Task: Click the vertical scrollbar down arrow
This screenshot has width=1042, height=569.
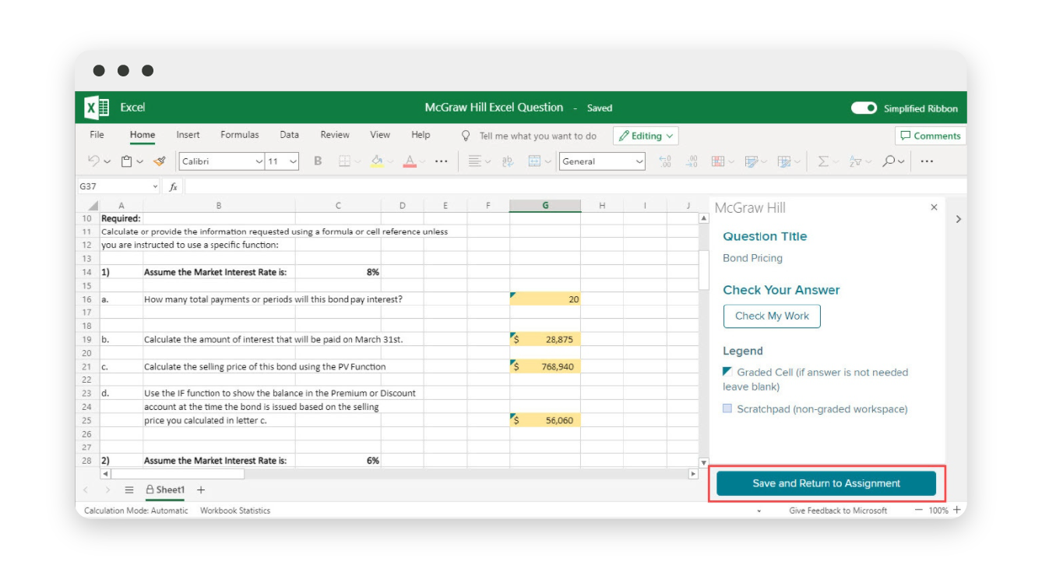Action: click(x=704, y=462)
